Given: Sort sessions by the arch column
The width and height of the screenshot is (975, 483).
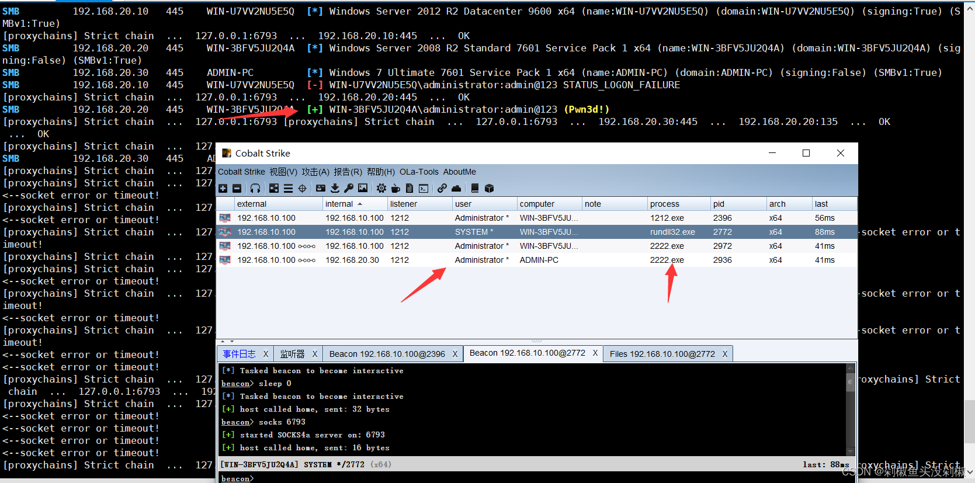Looking at the screenshot, I should point(789,204).
